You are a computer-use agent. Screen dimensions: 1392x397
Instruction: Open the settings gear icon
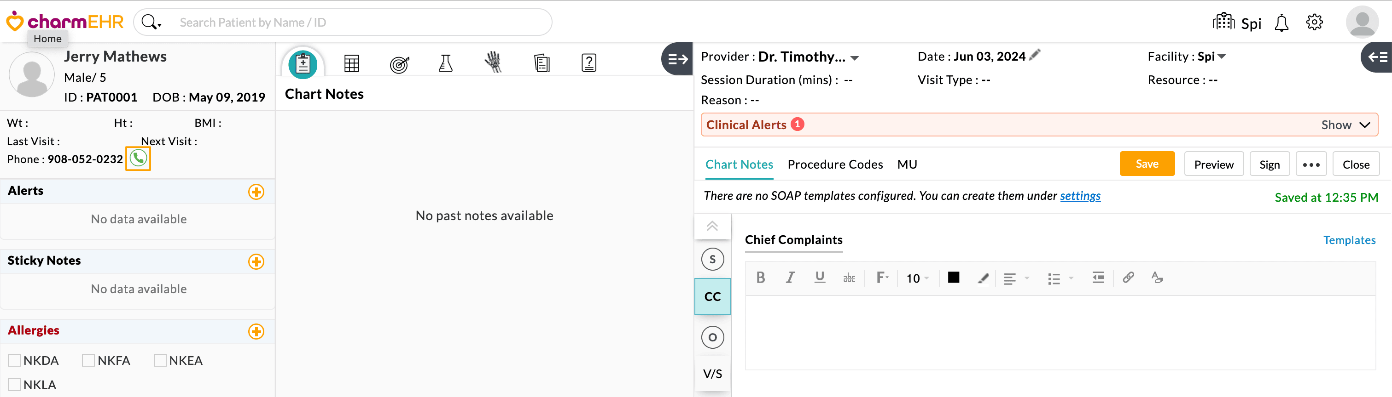[1314, 23]
